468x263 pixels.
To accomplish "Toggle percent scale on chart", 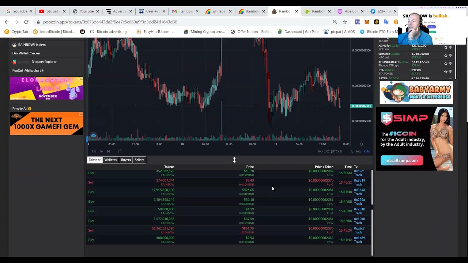I will point(351,151).
